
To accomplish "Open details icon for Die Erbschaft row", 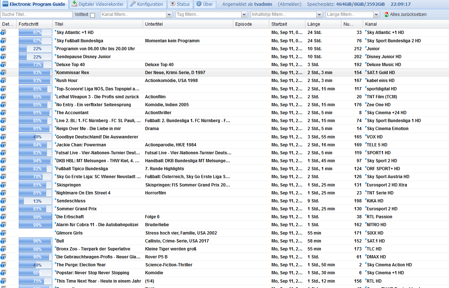I will [4, 216].
